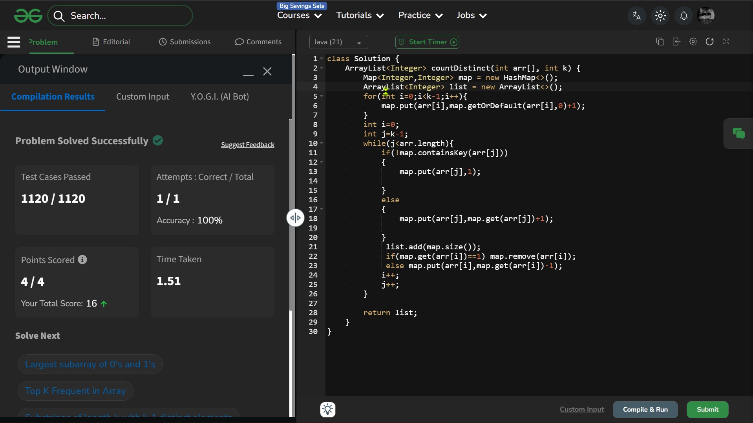Collapse code fold arrow at line 10
The image size is (753, 423).
click(322, 143)
